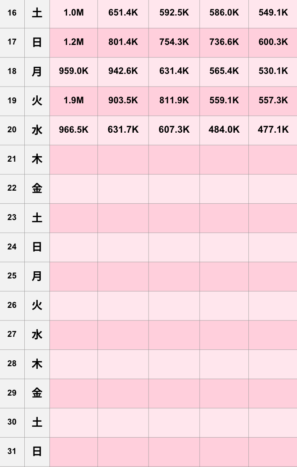Select the 607.3K cell
Viewport: 297px width, 467px height.
(174, 130)
